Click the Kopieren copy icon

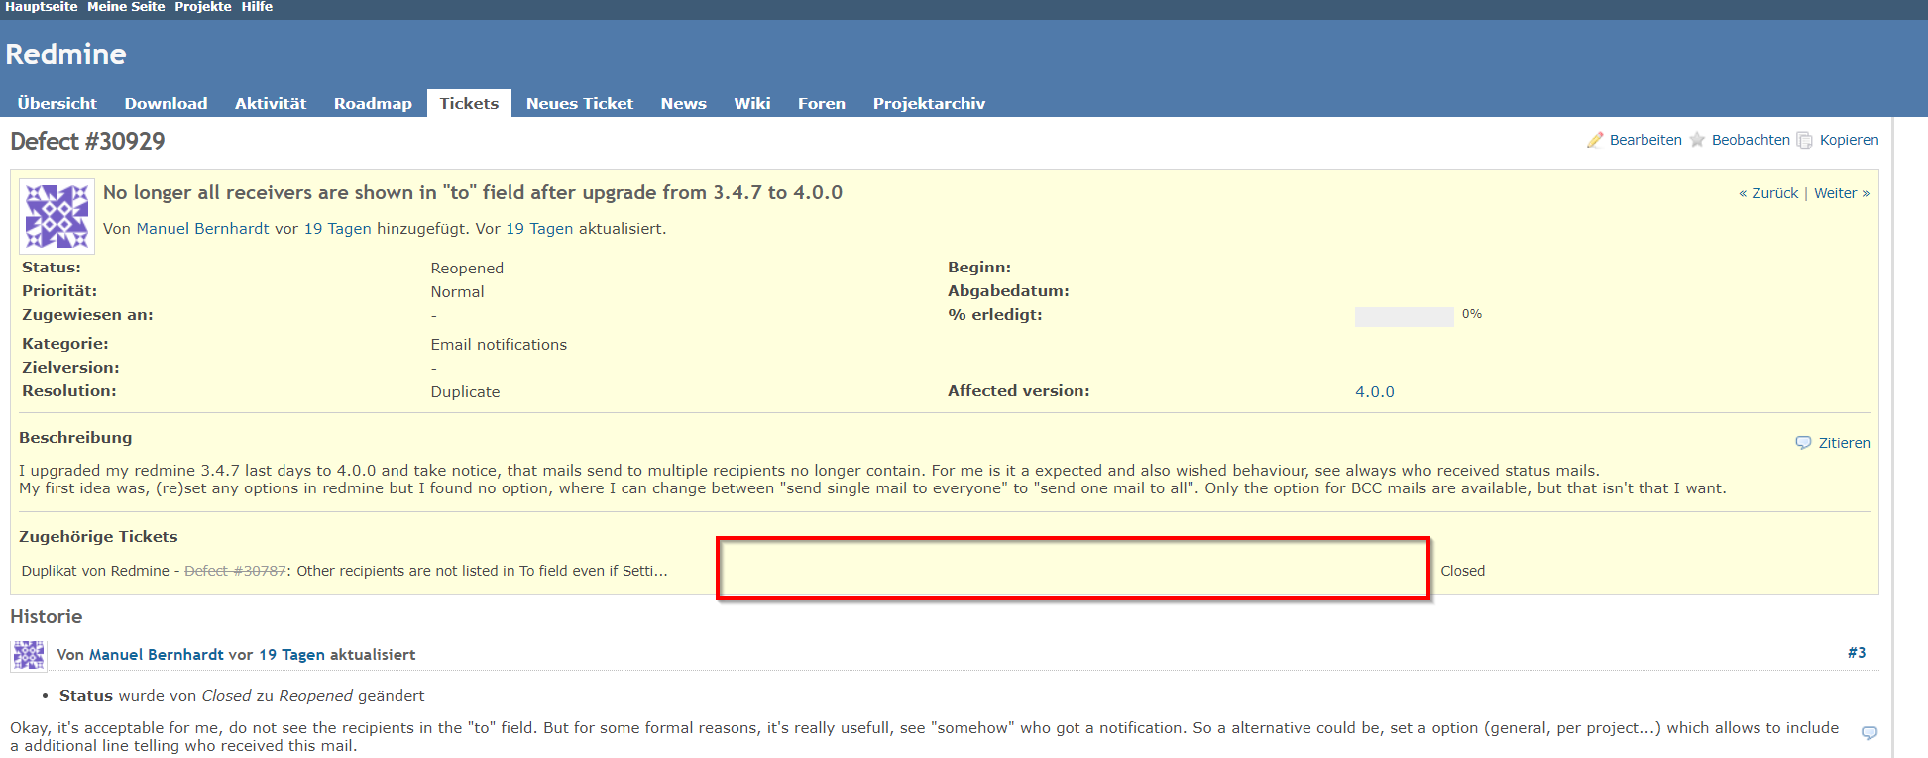coord(1805,140)
